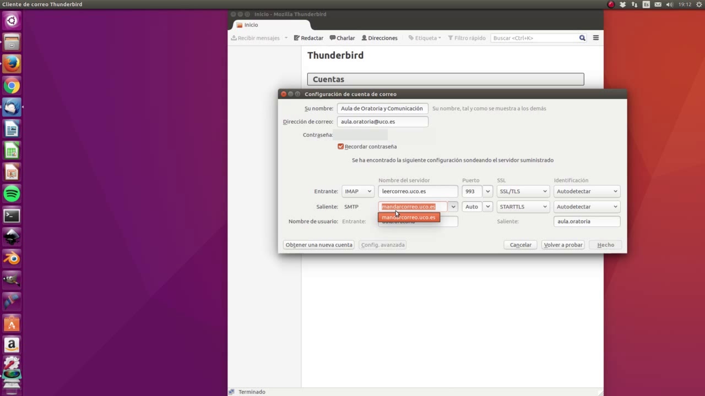This screenshot has height=396, width=705.
Task: Click the Volver a probar button
Action: pos(563,245)
